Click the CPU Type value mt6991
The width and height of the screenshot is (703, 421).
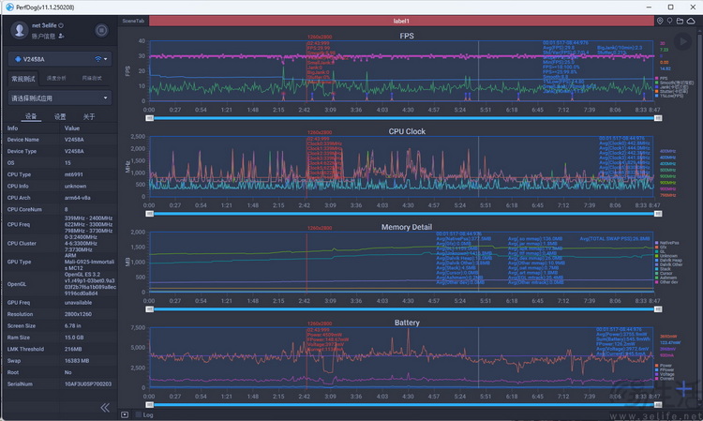(73, 174)
